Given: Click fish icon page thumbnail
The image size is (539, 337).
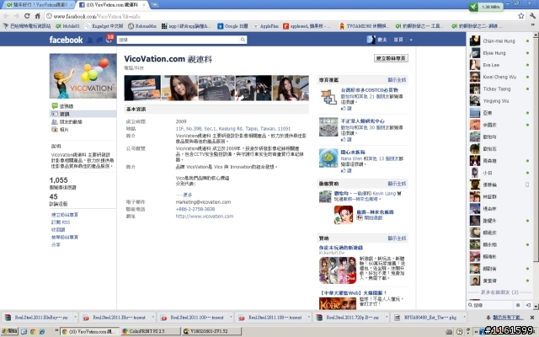Looking at the screenshot, I should pos(328,158).
